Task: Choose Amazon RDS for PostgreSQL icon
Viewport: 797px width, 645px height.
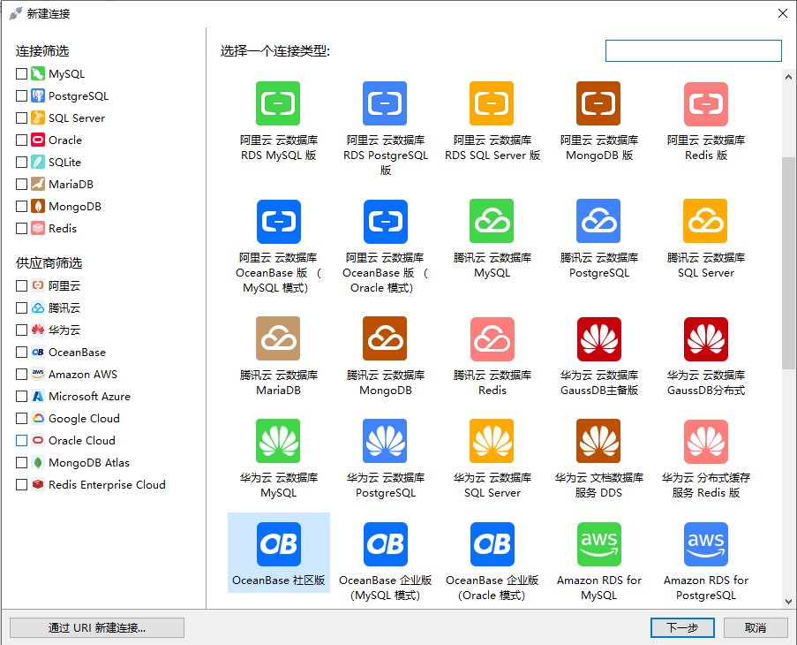Action: 706,544
